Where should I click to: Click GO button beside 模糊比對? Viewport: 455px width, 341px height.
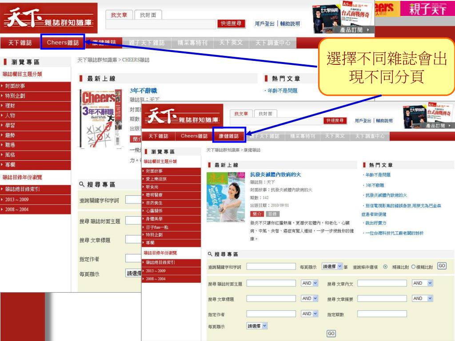tap(442, 266)
